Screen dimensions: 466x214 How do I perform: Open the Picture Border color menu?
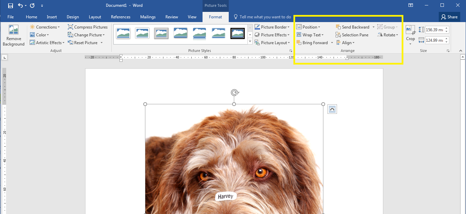[272, 27]
